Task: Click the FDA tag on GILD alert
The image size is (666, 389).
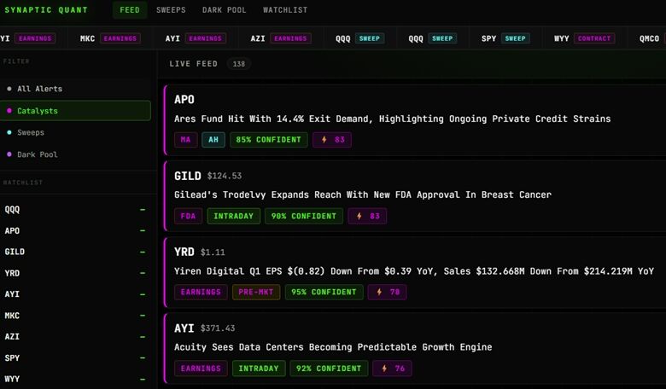Action: [188, 216]
